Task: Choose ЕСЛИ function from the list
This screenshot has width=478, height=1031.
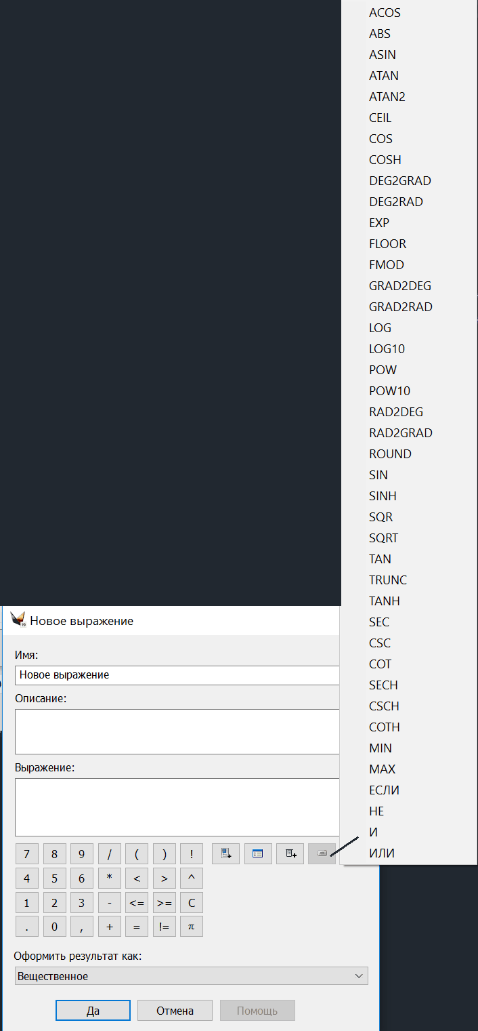Action: [384, 790]
